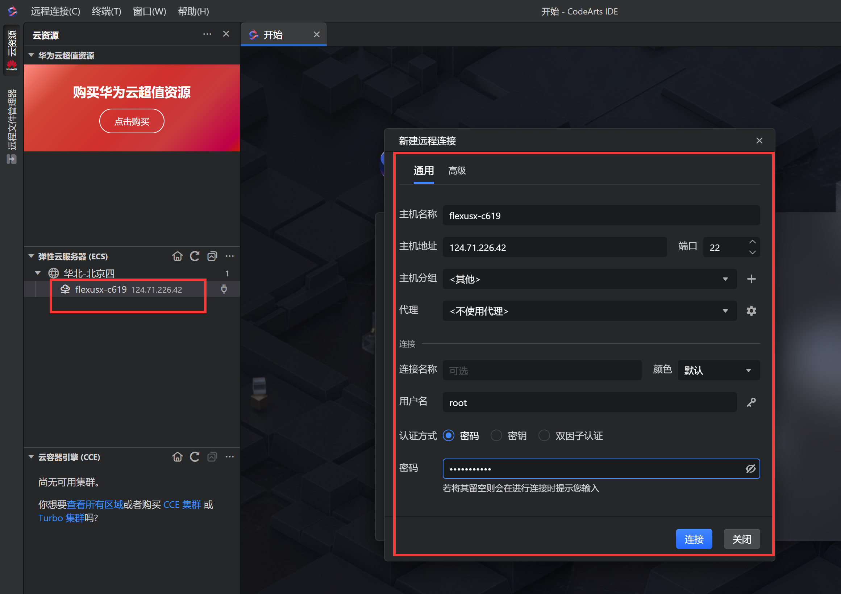Open the 终端(T) menu
The height and width of the screenshot is (594, 841).
coord(107,11)
